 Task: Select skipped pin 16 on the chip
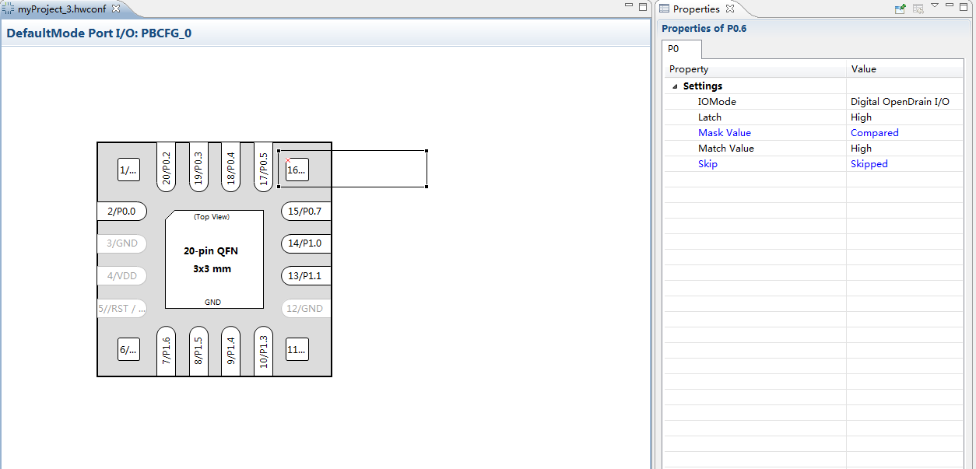[x=297, y=170]
